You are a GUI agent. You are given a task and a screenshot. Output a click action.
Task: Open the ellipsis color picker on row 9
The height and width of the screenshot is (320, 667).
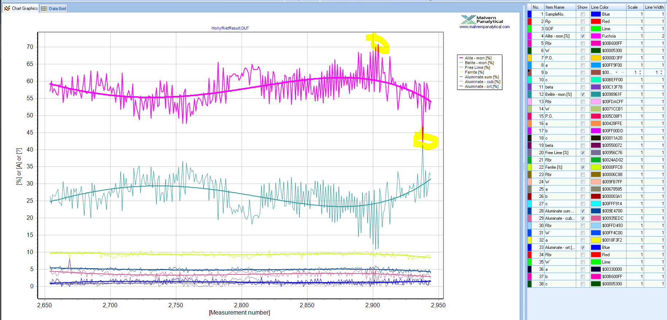(x=623, y=73)
